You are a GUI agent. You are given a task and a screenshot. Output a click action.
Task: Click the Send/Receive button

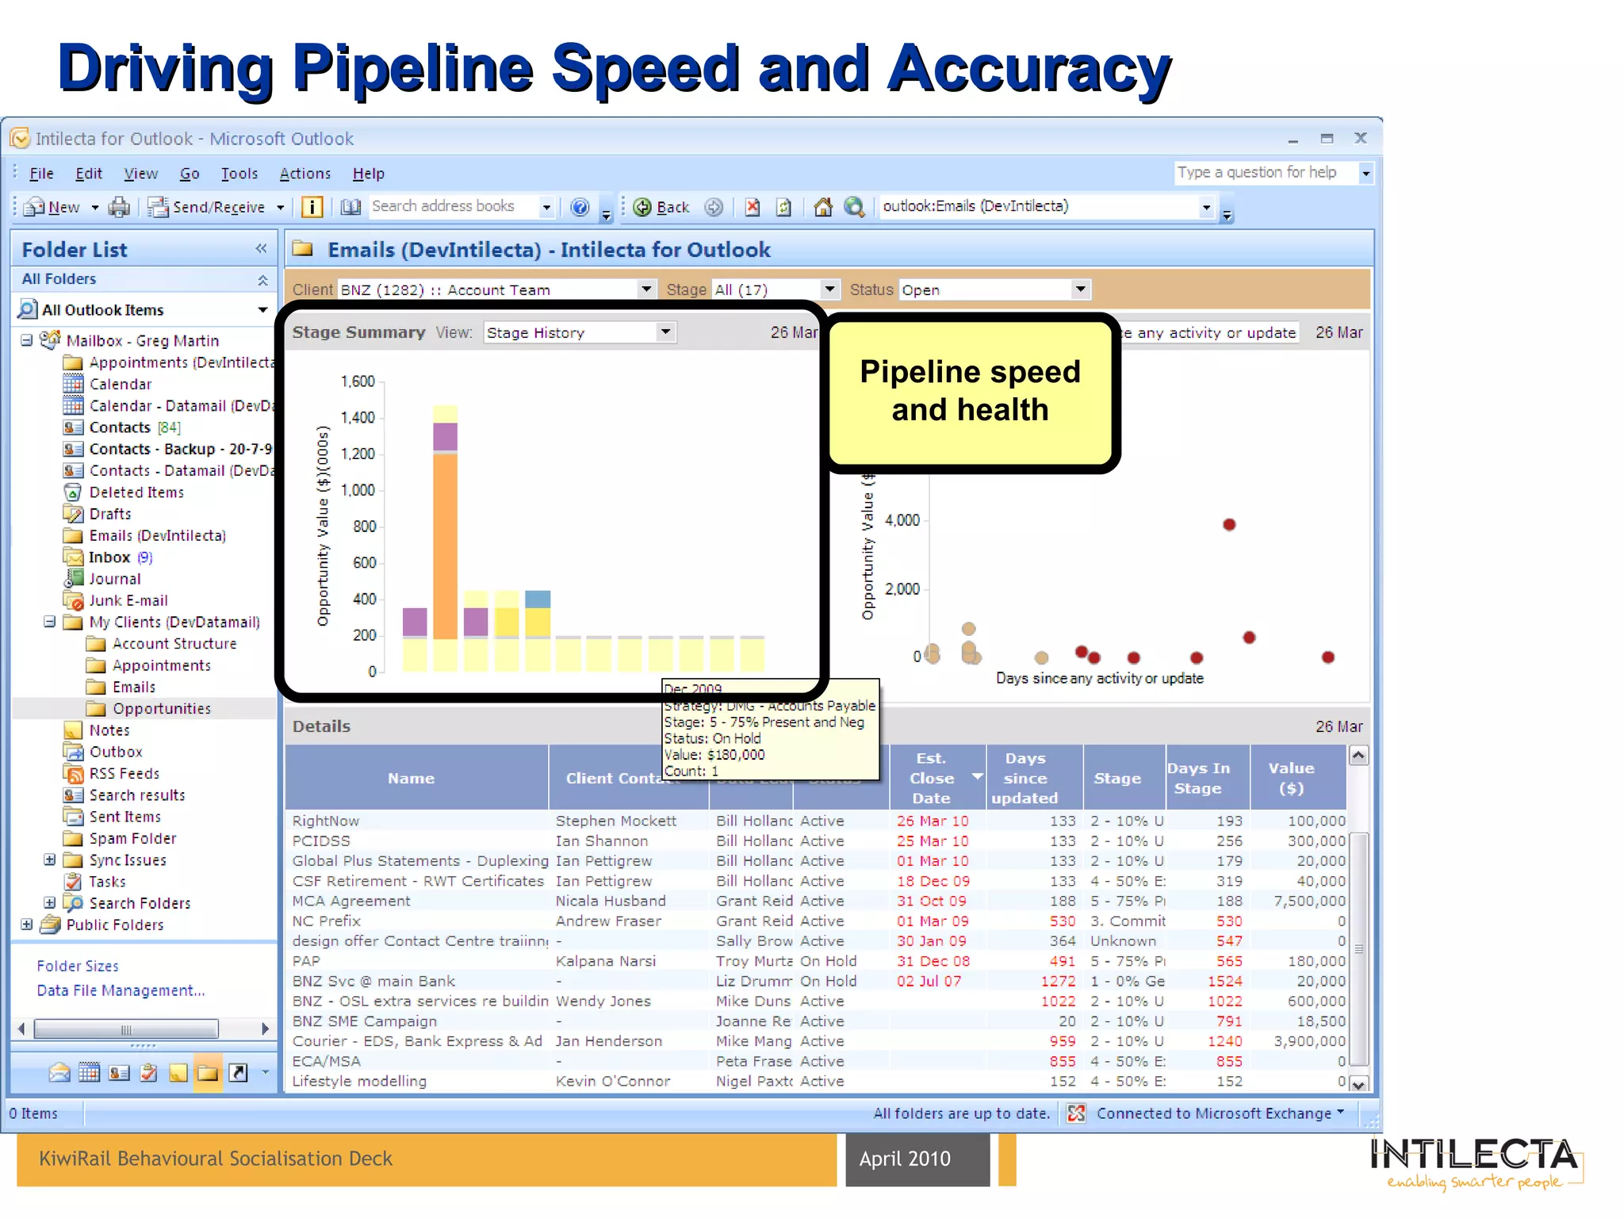point(207,207)
